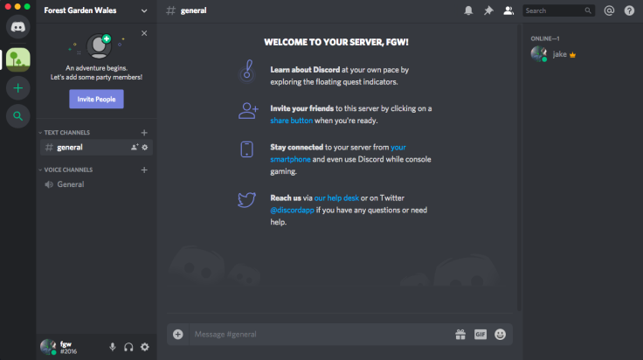The image size is (643, 360).
Task: Open the Nitro gift icon
Action: pyautogui.click(x=460, y=334)
